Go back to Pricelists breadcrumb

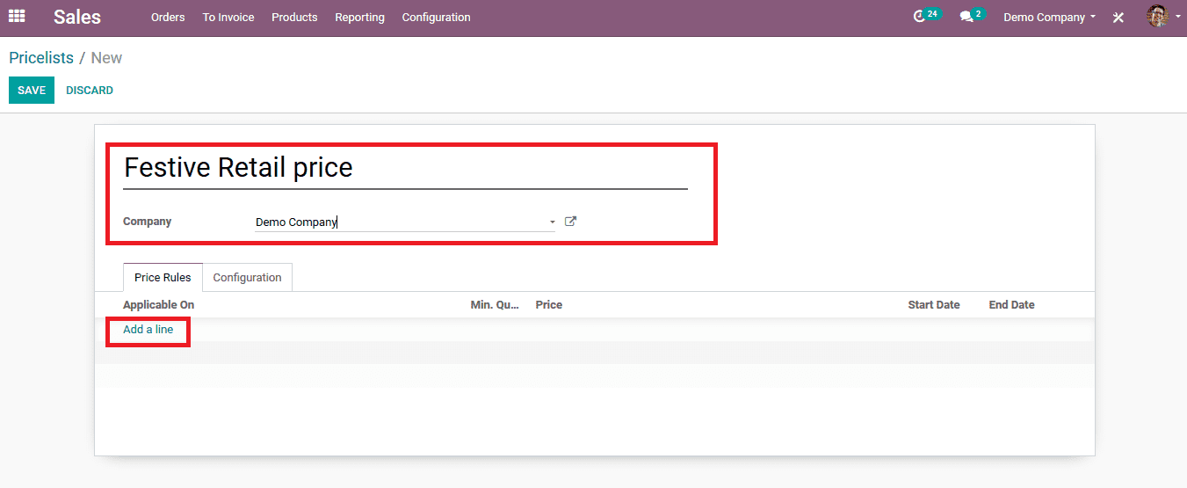41,58
